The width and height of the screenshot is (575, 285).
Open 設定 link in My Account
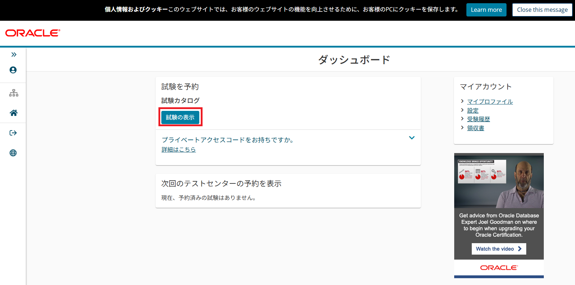tap(473, 110)
